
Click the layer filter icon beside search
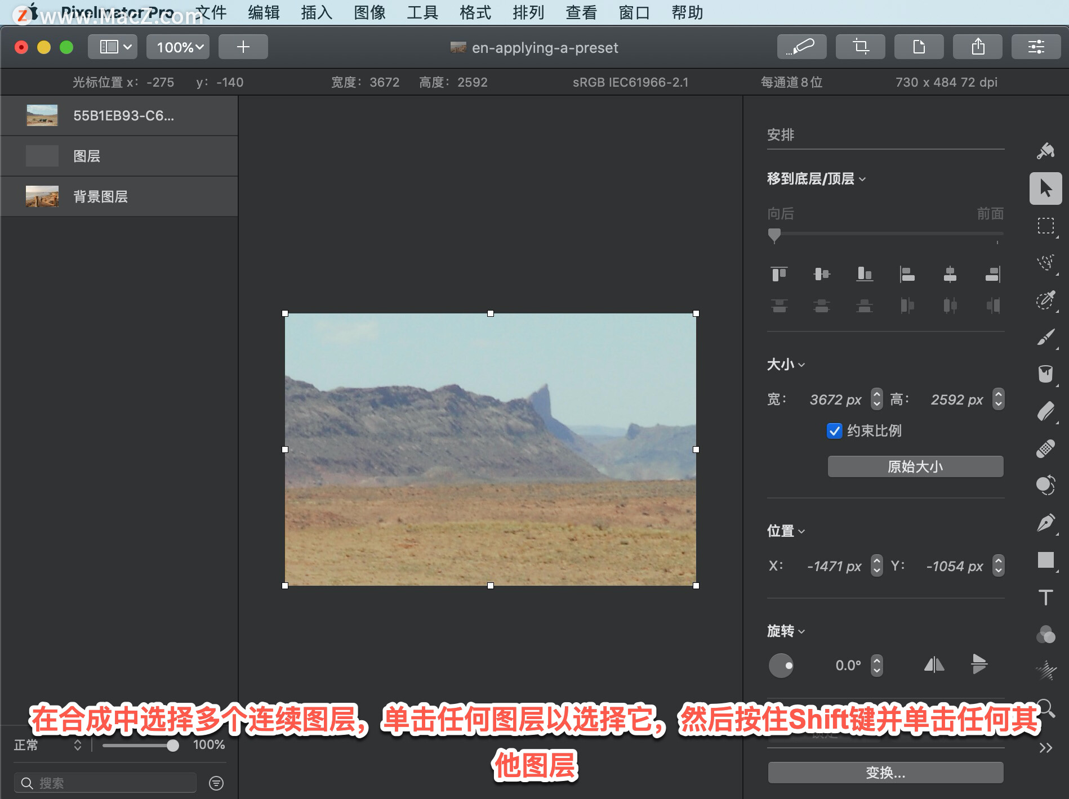point(216,783)
